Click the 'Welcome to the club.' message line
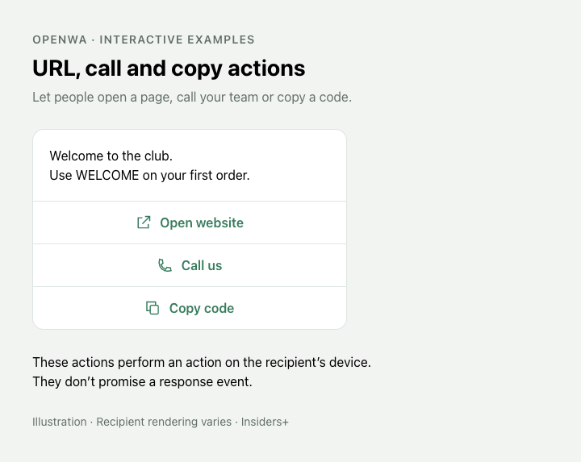Viewport: 581px width, 462px height. point(111,156)
